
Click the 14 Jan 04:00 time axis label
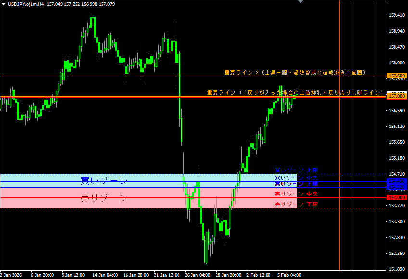(105, 275)
